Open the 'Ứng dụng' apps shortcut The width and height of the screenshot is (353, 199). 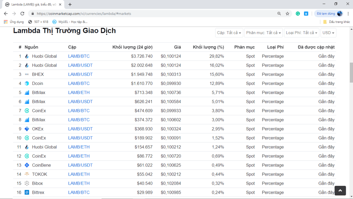(x=14, y=22)
